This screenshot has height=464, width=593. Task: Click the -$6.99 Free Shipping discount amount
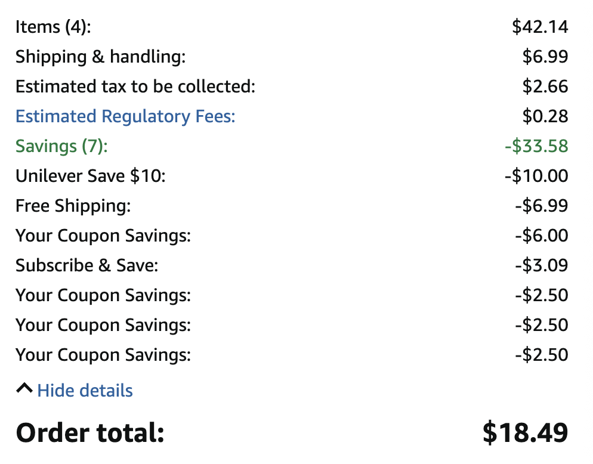point(541,206)
